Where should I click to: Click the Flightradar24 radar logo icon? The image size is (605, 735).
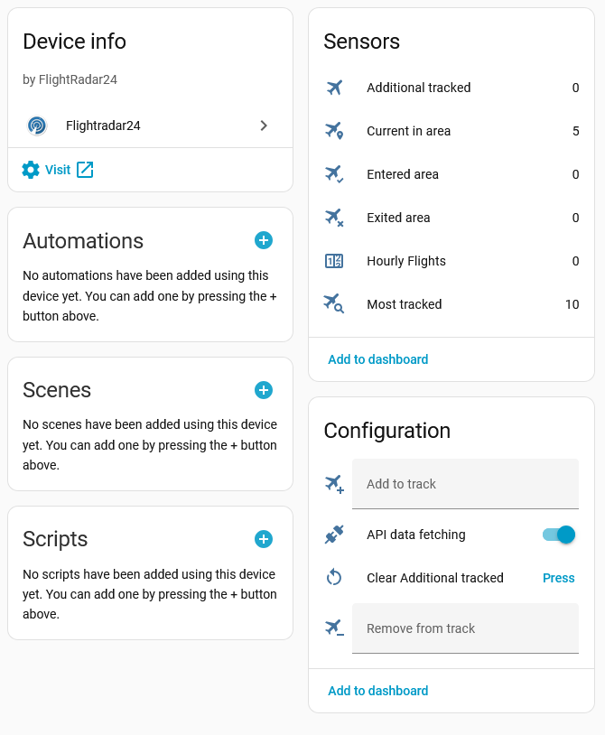[x=37, y=126]
